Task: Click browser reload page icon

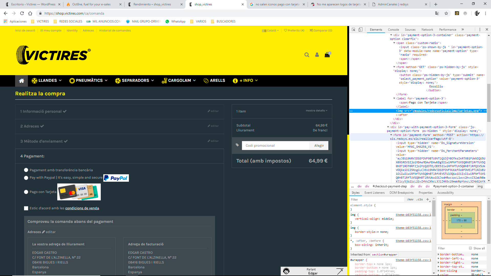Action: pyautogui.click(x=22, y=13)
